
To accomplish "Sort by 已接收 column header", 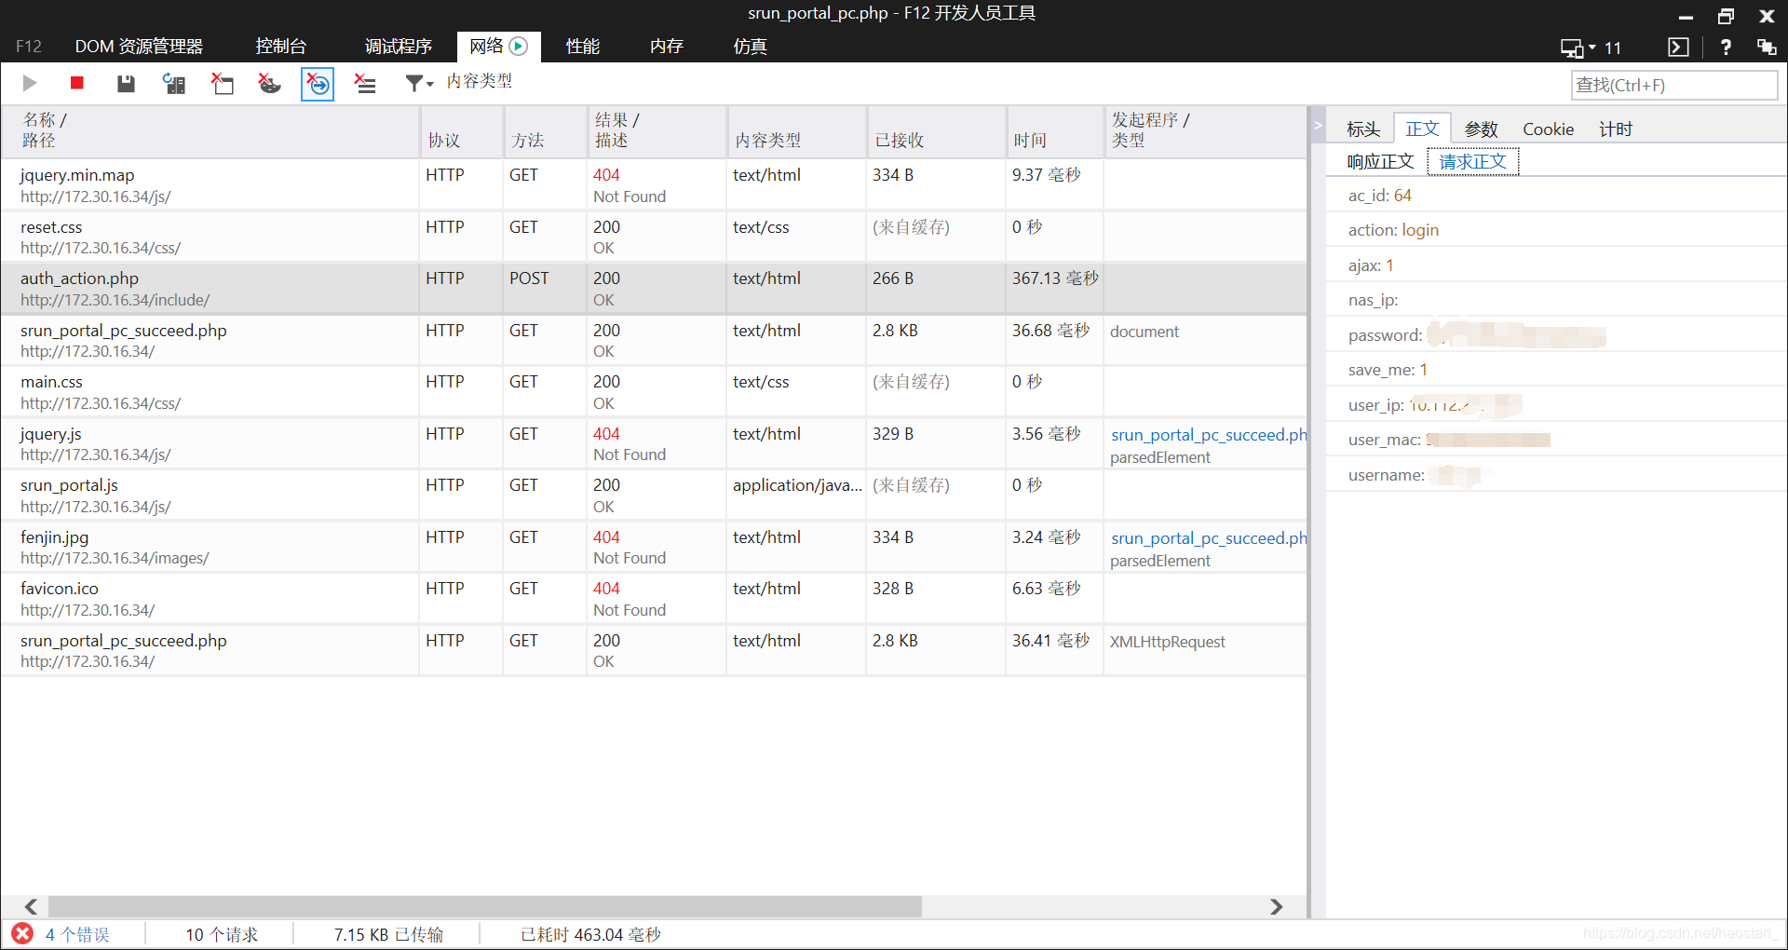I will 936,130.
